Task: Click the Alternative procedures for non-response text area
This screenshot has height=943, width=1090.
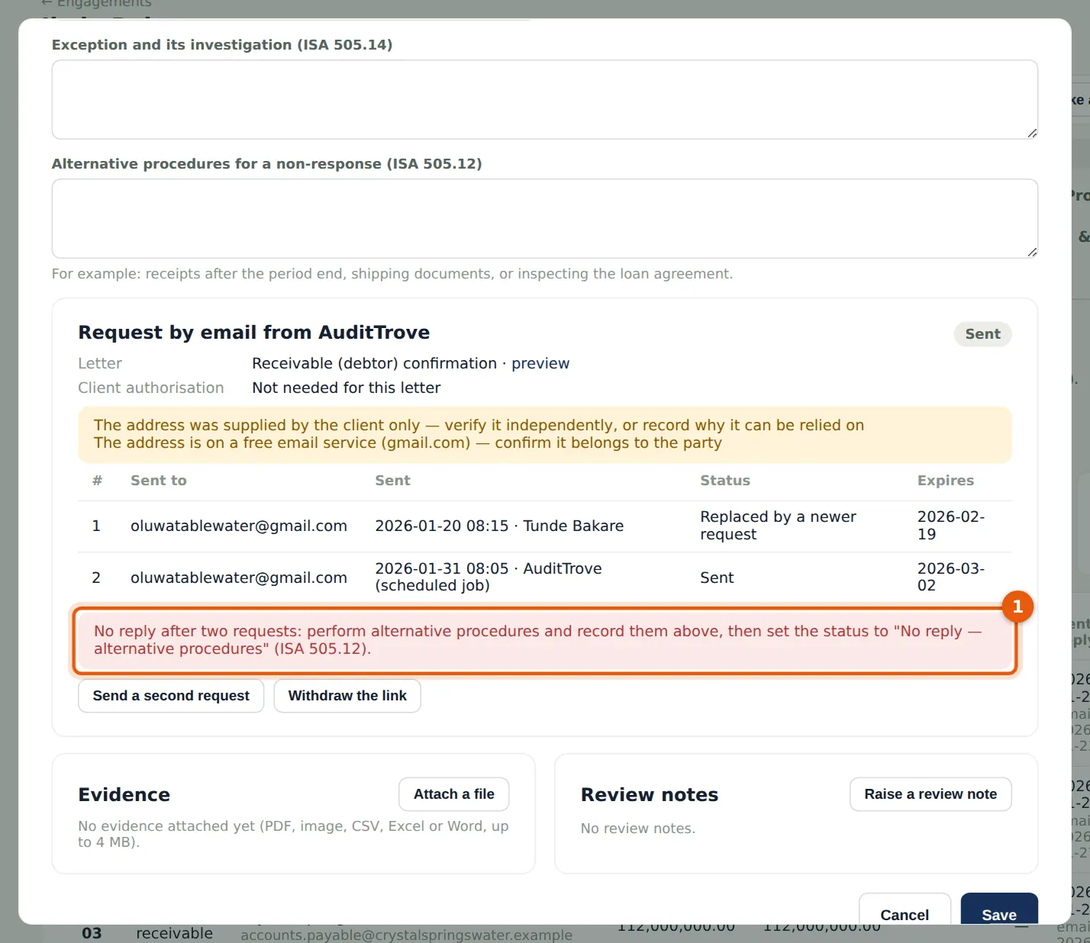Action: (544, 219)
